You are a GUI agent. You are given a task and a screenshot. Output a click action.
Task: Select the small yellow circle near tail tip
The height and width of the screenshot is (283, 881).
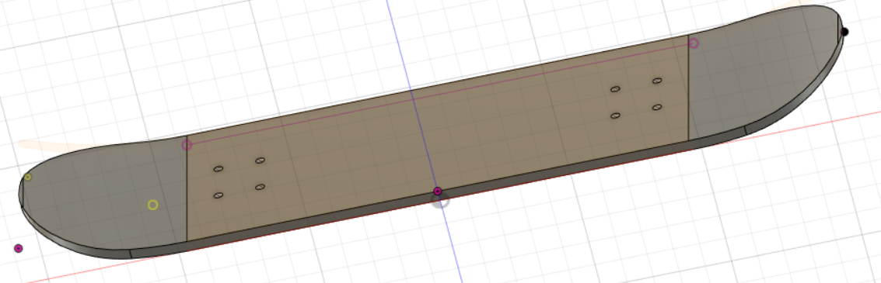pyautogui.click(x=27, y=177)
